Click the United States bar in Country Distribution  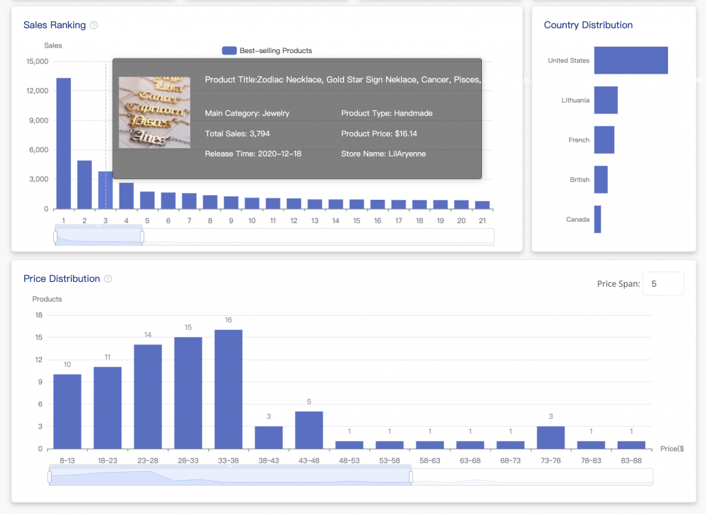point(631,61)
